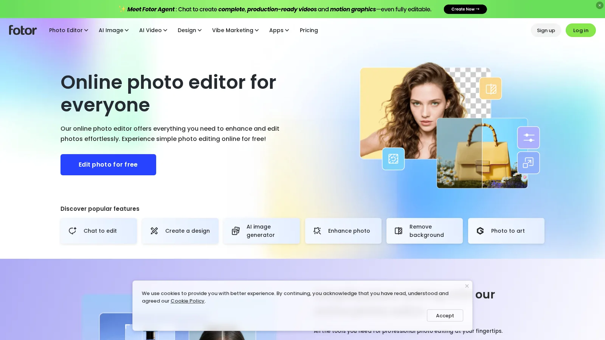This screenshot has width=605, height=340.
Task: Click the yellow handbag hero image
Action: tap(482, 153)
